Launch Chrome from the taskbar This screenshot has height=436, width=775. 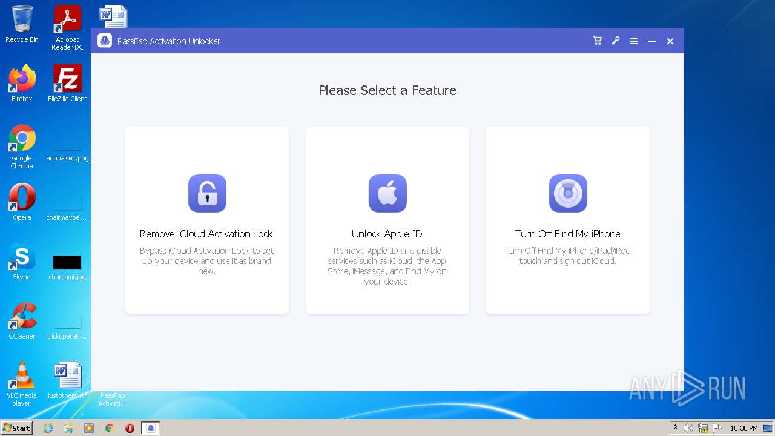pos(110,428)
